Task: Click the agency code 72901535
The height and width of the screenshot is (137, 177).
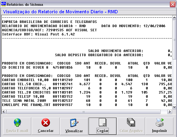Action: (55, 30)
